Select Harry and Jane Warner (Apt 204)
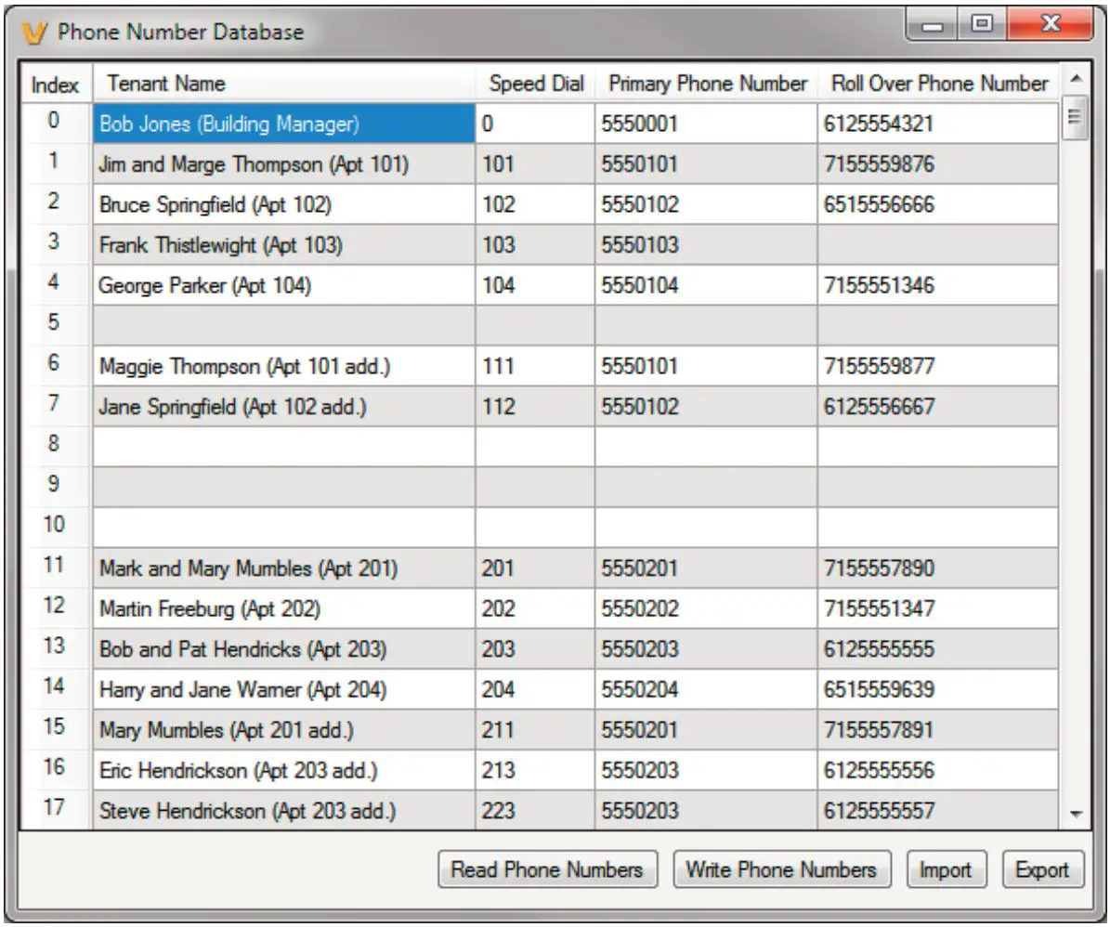This screenshot has height=927, width=1110. pos(284,689)
